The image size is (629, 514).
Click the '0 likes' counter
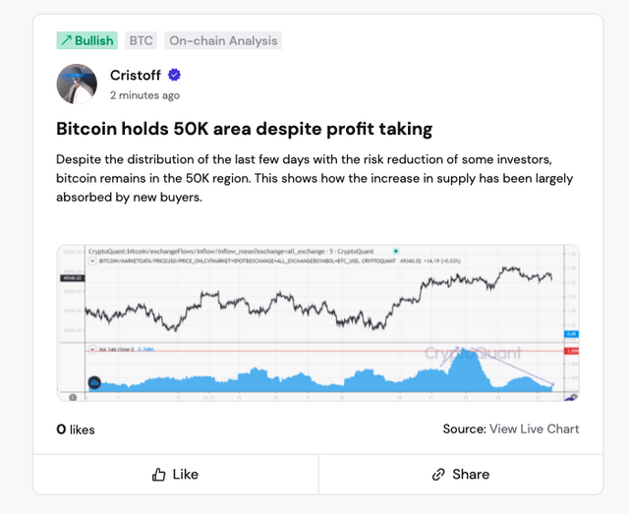click(76, 429)
